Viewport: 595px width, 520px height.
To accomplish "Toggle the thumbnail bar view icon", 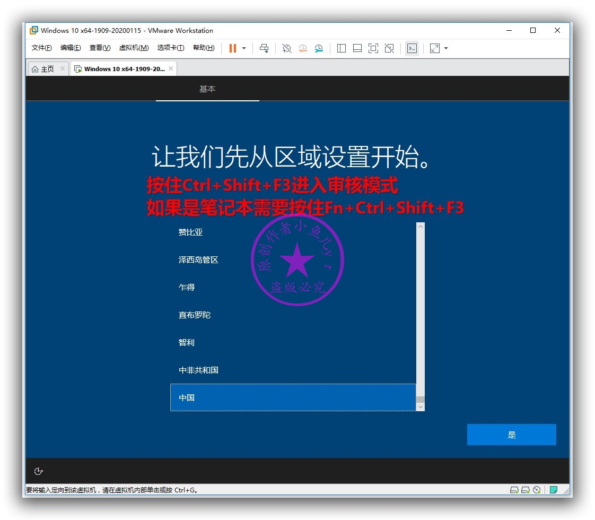I will click(357, 48).
